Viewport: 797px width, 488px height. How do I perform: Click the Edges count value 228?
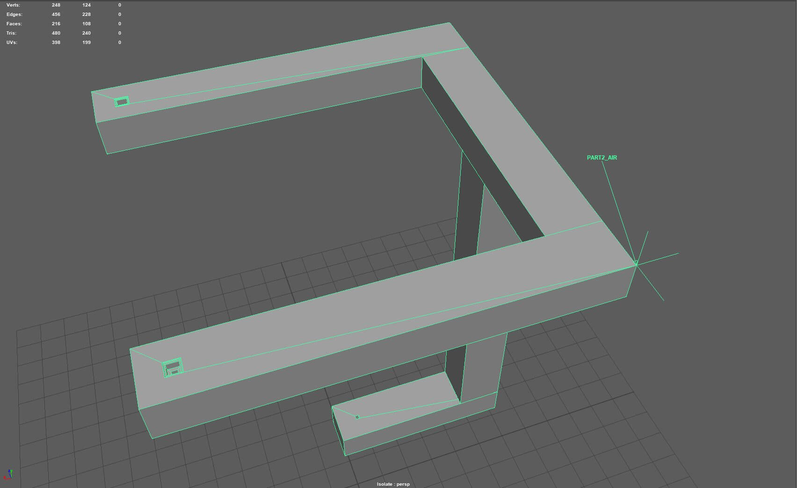coord(87,15)
